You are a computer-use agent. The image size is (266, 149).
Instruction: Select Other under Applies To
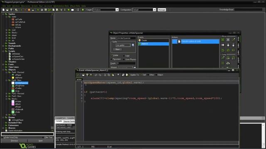[x=148, y=75]
